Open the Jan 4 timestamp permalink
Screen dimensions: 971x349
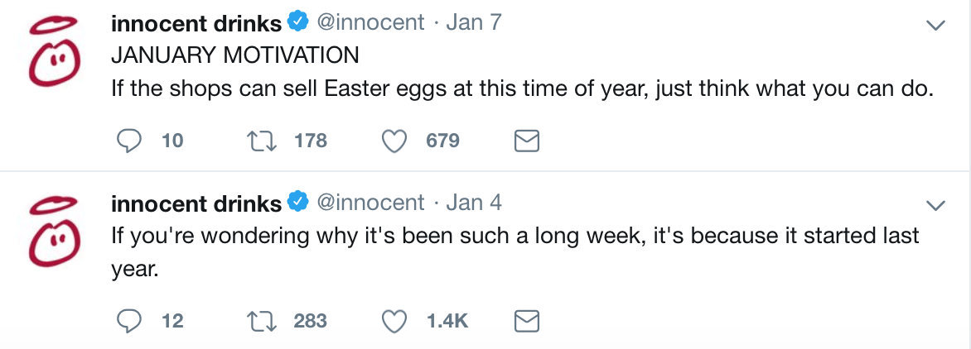click(x=475, y=202)
